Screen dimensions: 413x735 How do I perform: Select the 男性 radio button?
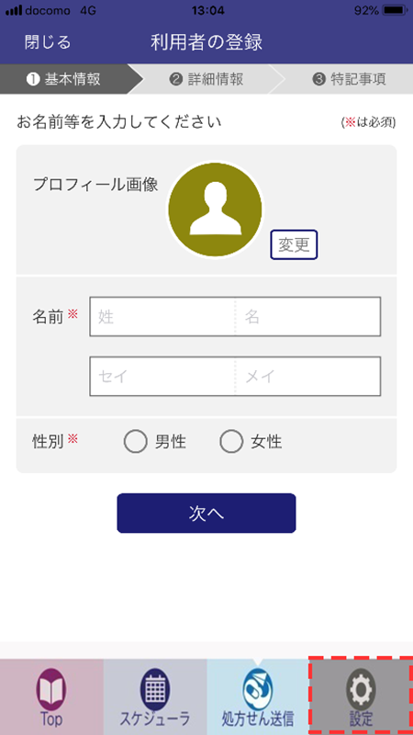(135, 442)
